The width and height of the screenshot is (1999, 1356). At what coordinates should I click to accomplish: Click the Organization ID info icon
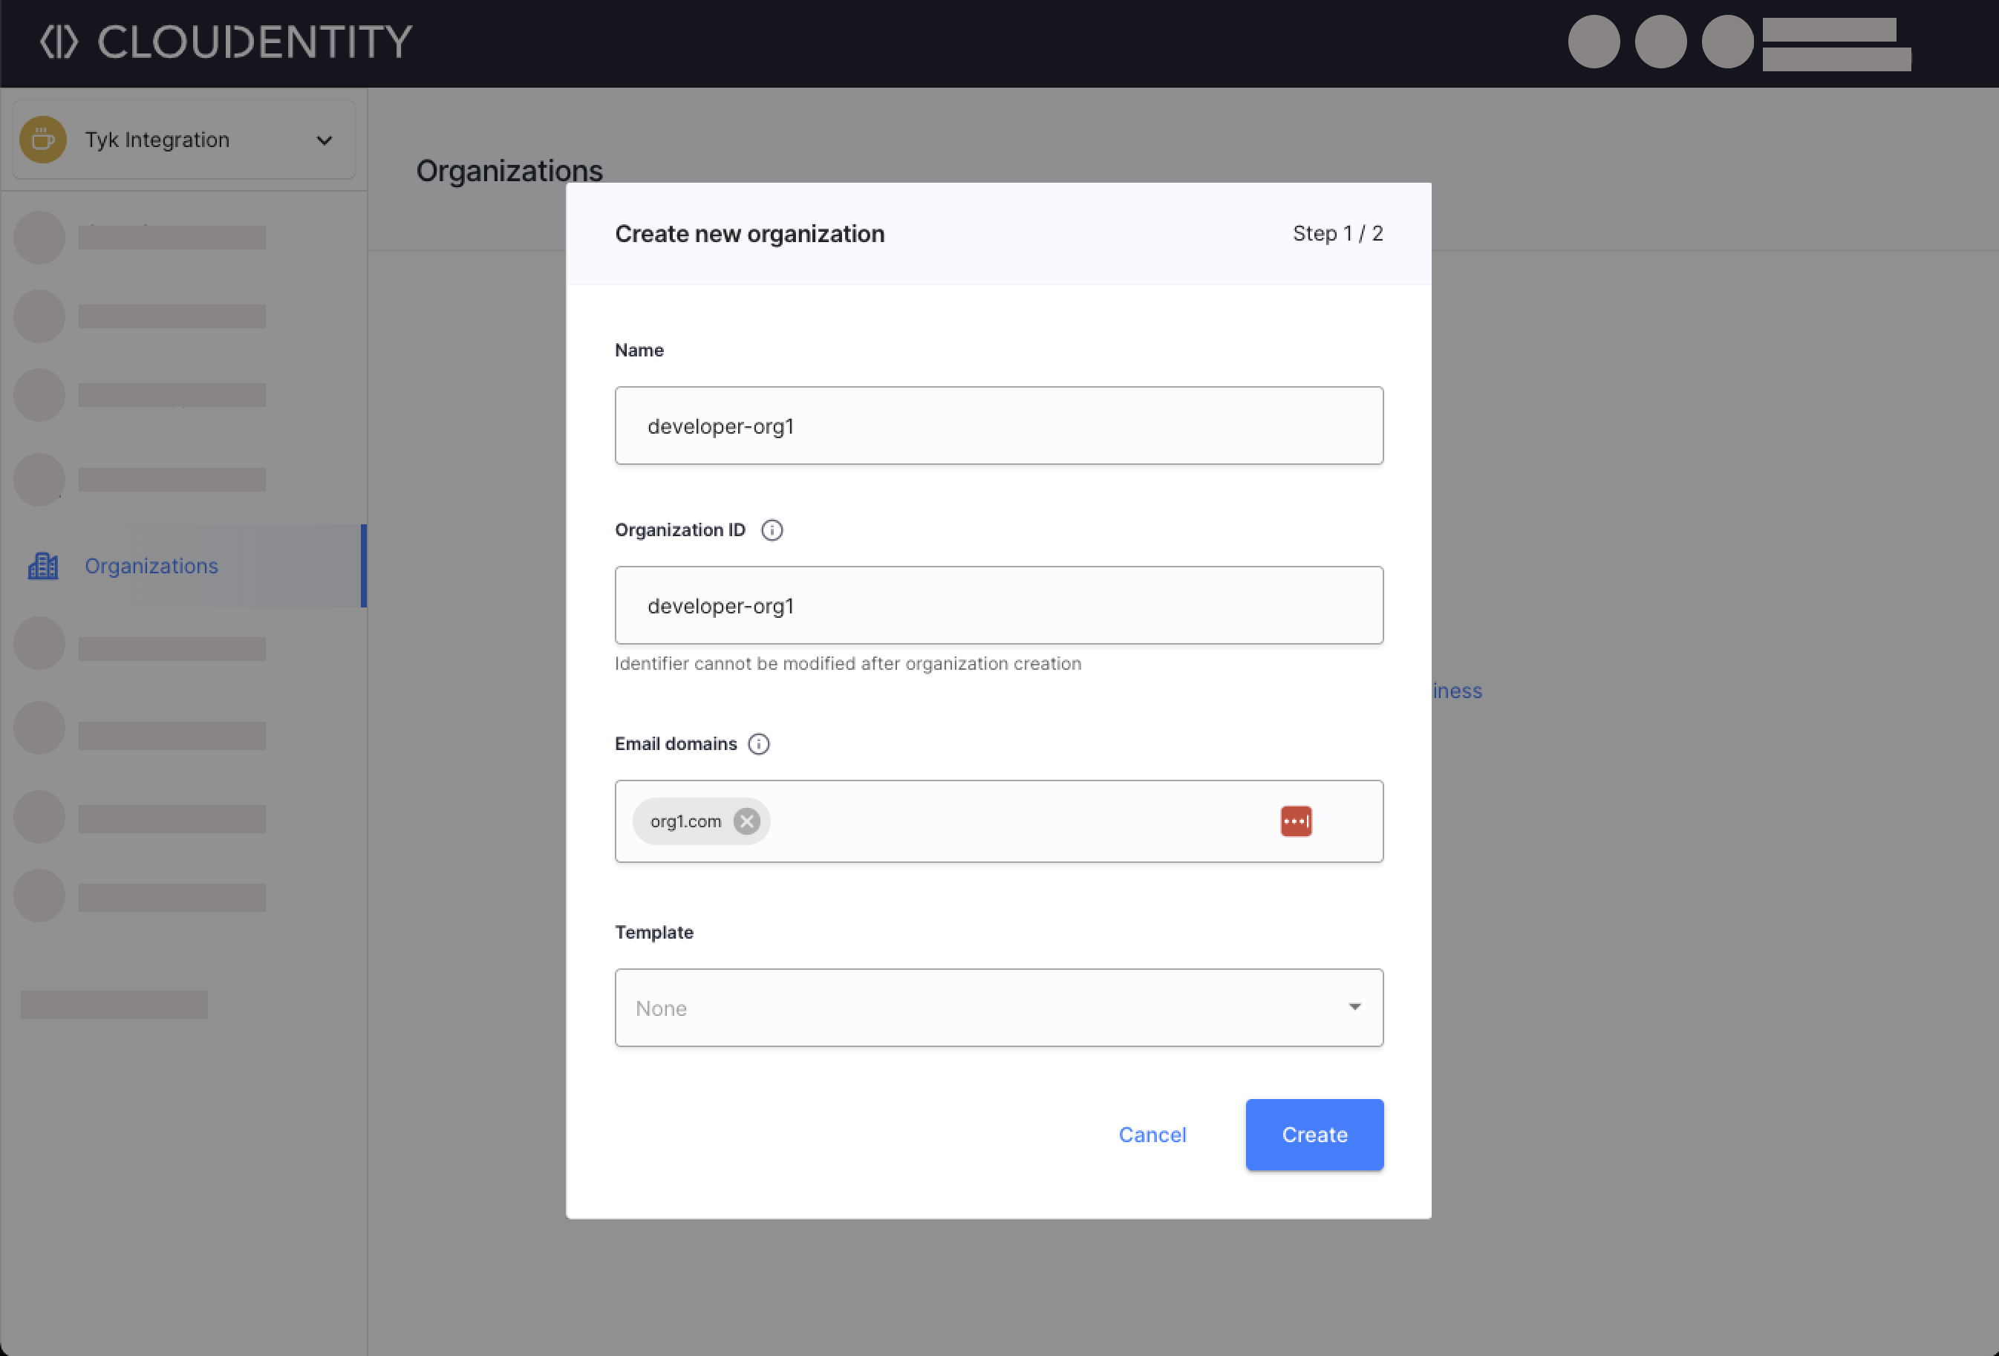[x=772, y=530]
